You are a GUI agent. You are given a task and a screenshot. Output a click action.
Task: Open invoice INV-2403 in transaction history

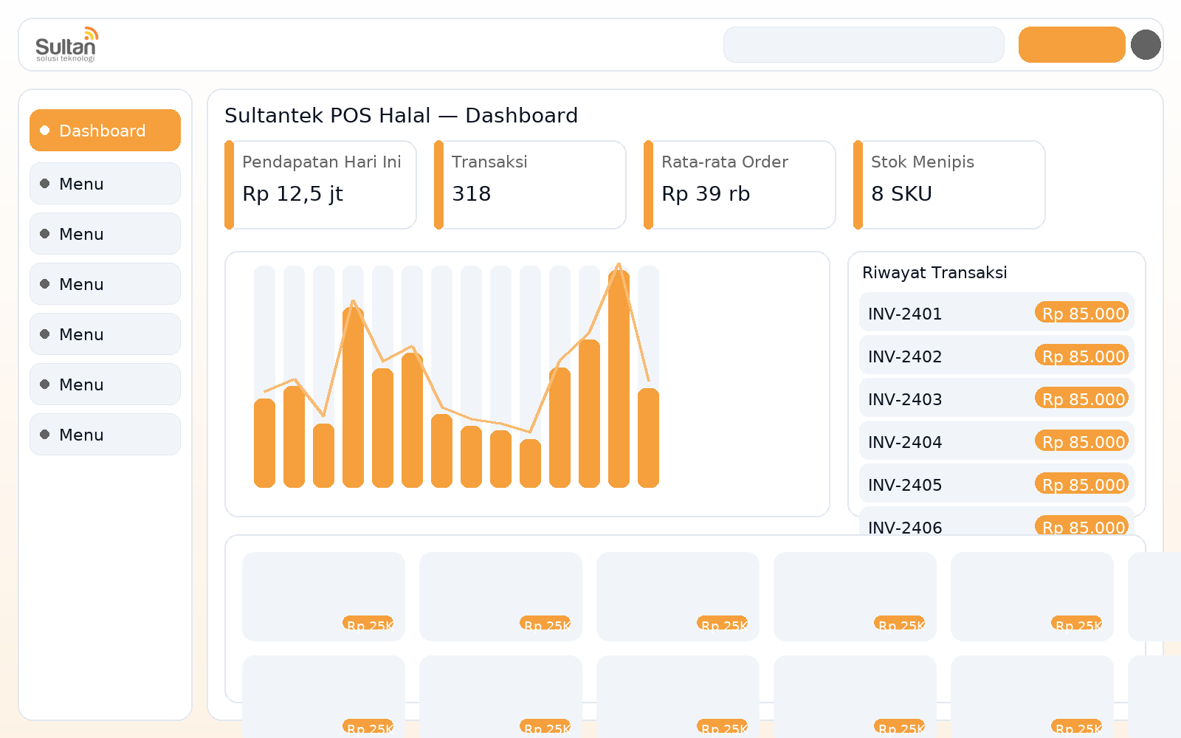pos(996,399)
